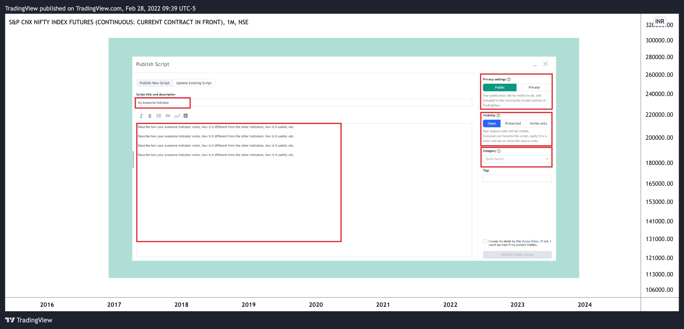
Task: Click the 2024 label on time axis
Action: [x=585, y=304]
